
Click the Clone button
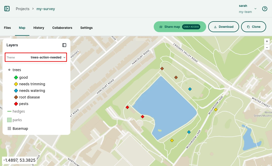254,27
